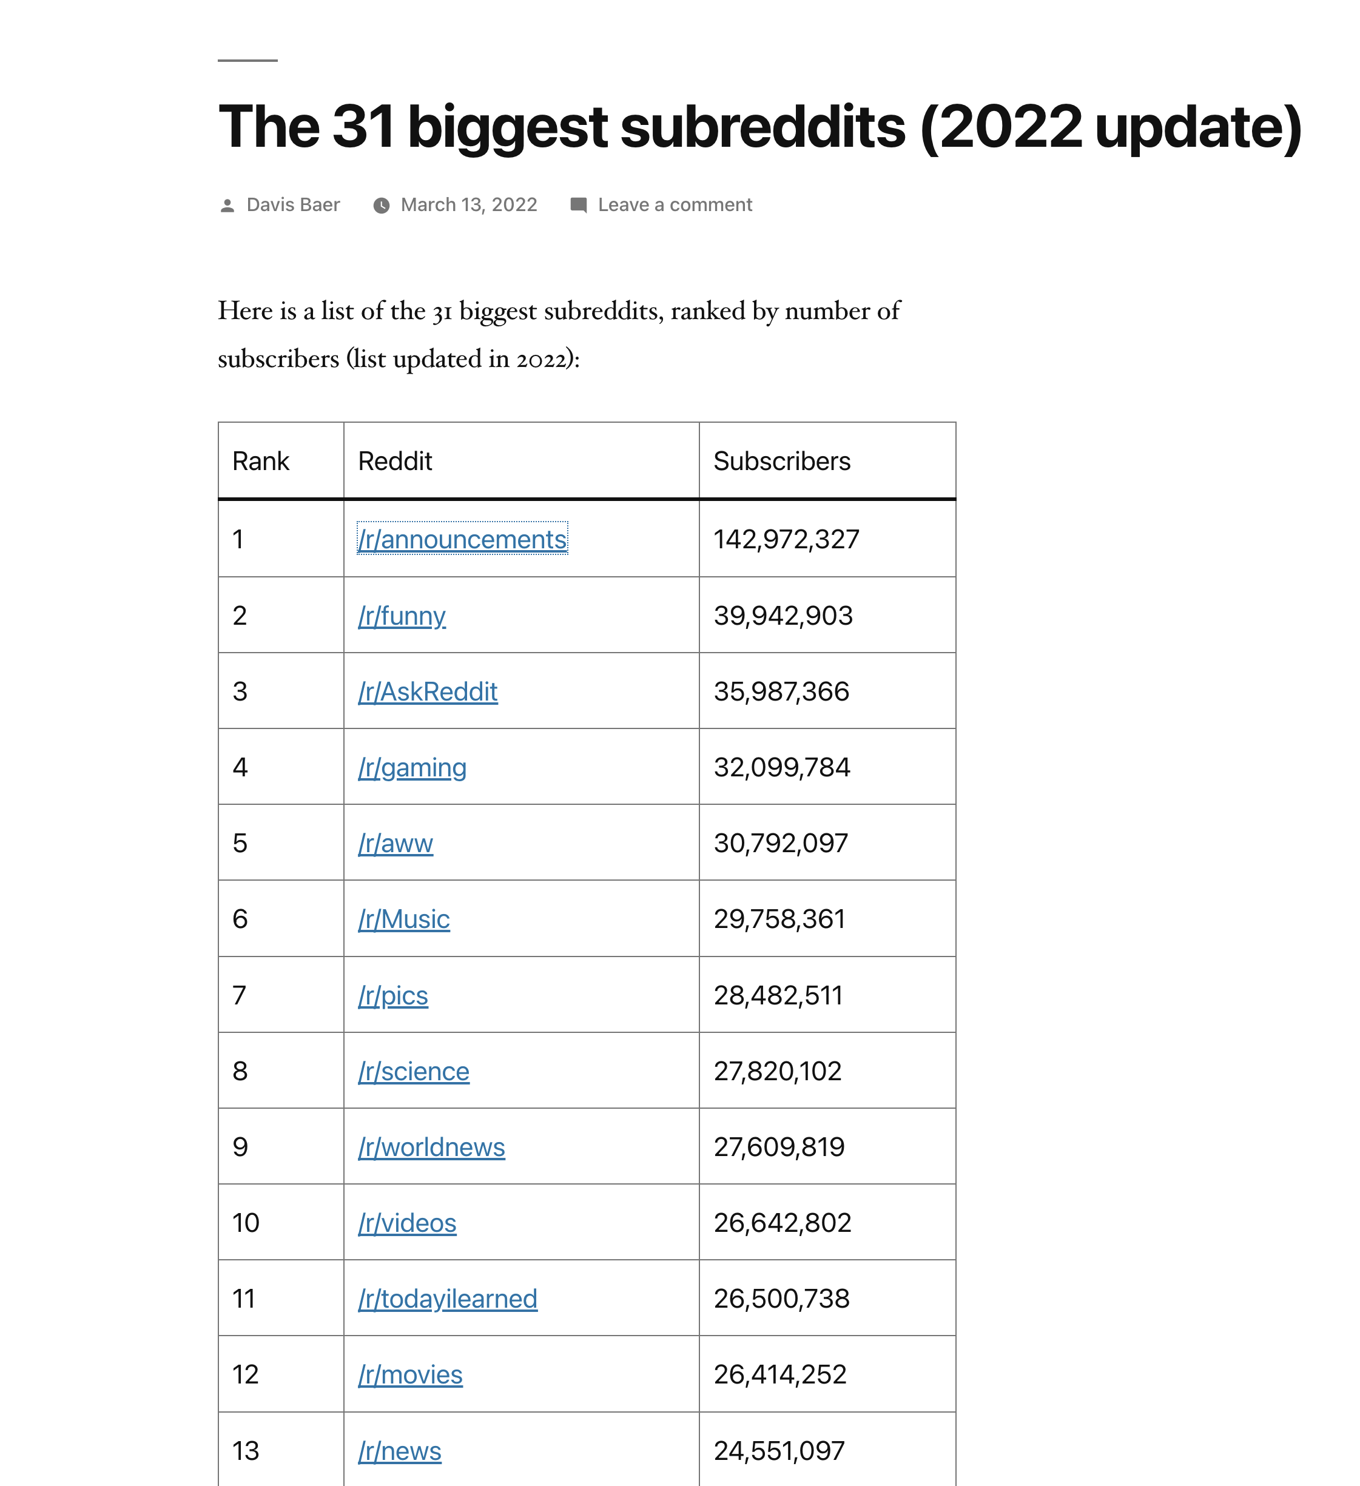1360x1486 pixels.
Task: Open the March 13, 2022 date link
Action: pyautogui.click(x=469, y=205)
